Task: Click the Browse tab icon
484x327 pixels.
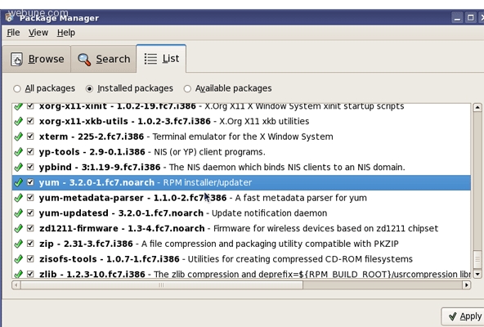Action: click(x=16, y=59)
